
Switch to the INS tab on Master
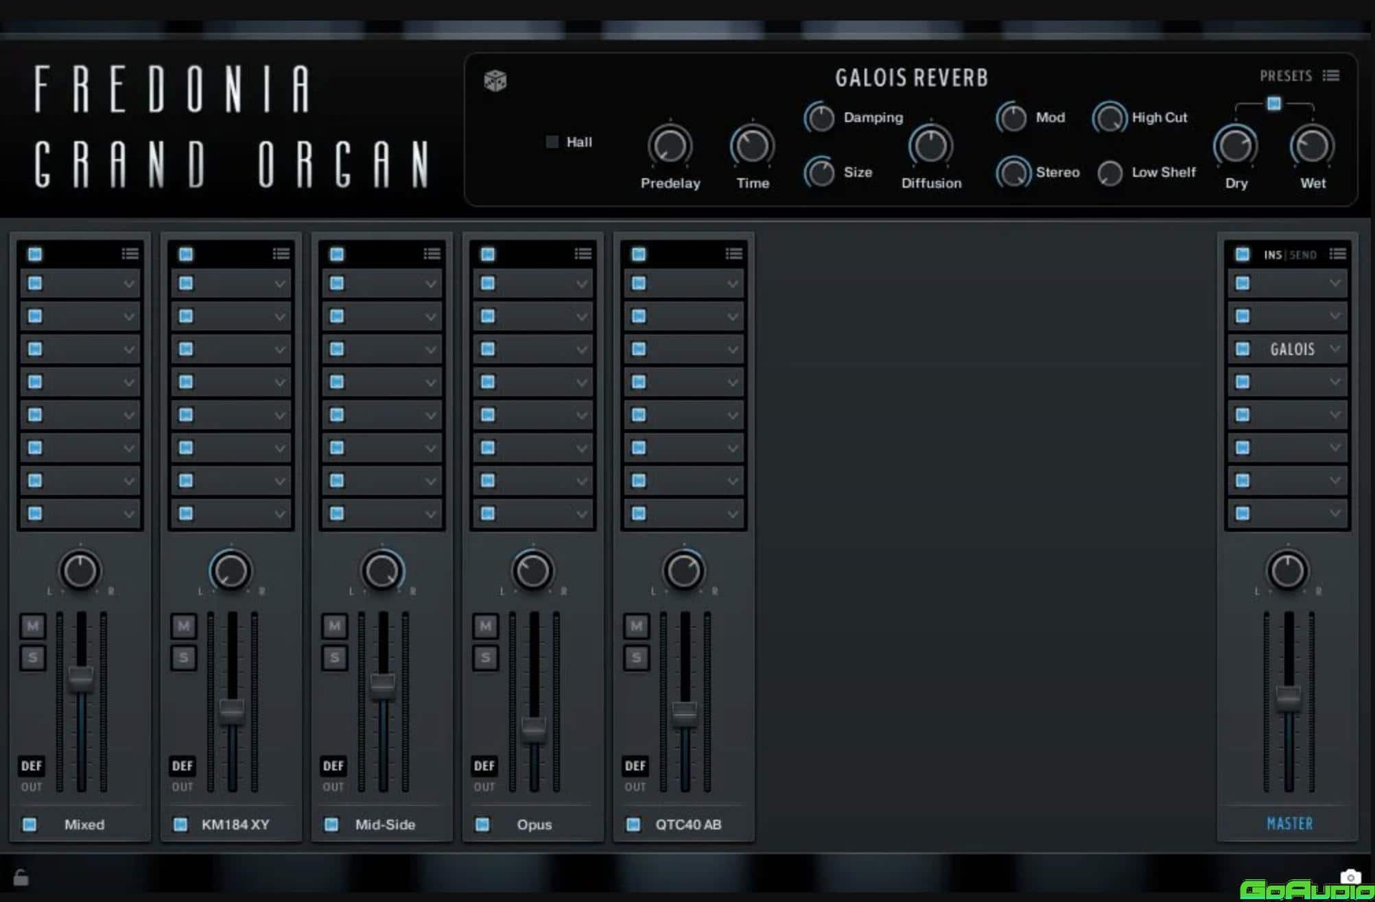click(1273, 255)
